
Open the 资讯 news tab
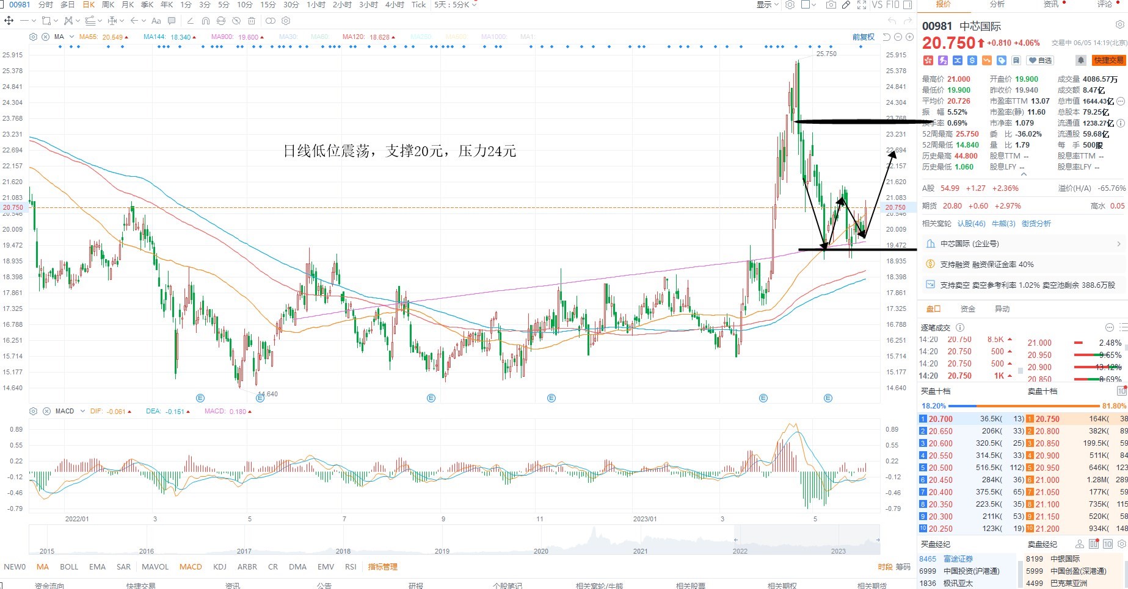(1051, 4)
